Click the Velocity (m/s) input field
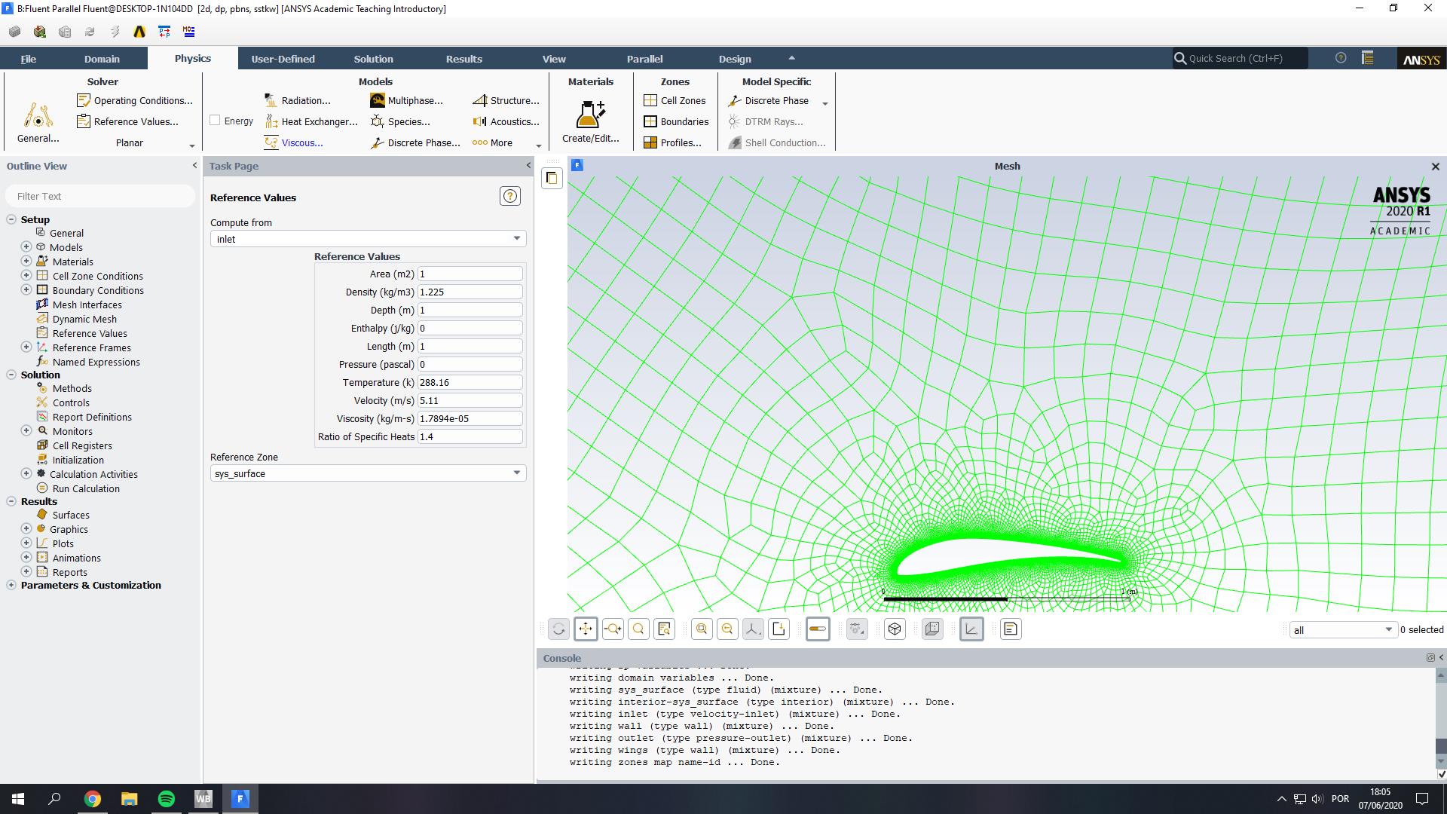This screenshot has width=1447, height=814. (x=470, y=401)
